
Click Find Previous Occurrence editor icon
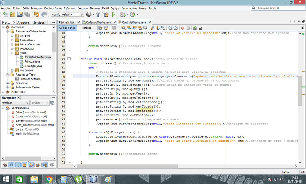pyautogui.click(x=129, y=28)
